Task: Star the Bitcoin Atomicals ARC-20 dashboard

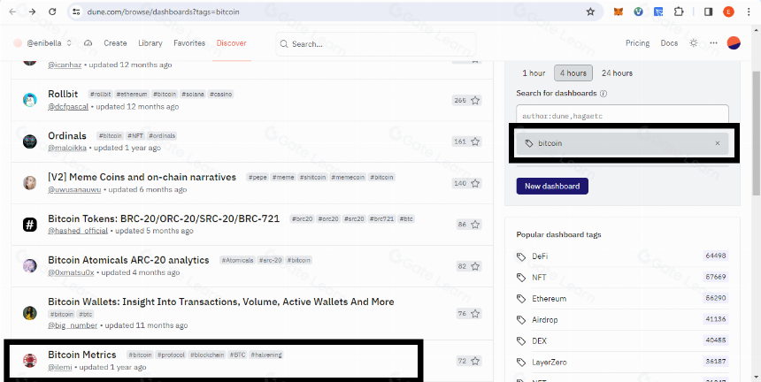Action: pos(475,266)
